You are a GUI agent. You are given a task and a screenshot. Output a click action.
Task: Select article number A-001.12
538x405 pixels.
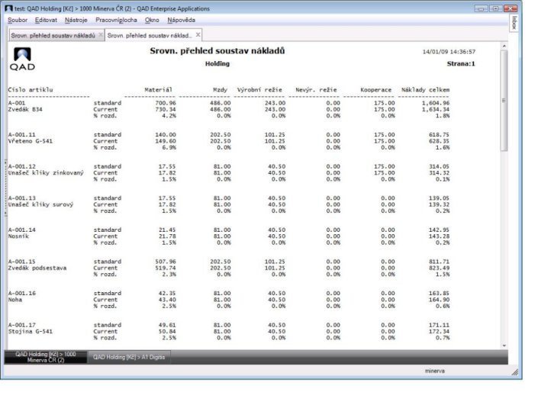click(x=22, y=166)
